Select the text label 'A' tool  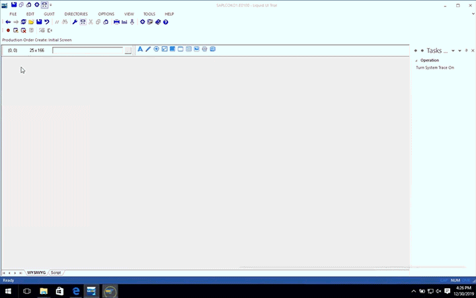tap(140, 50)
